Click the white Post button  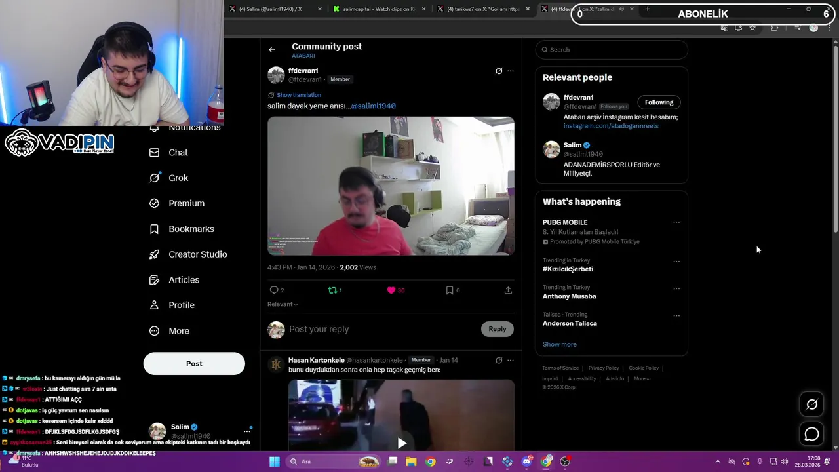pos(194,363)
